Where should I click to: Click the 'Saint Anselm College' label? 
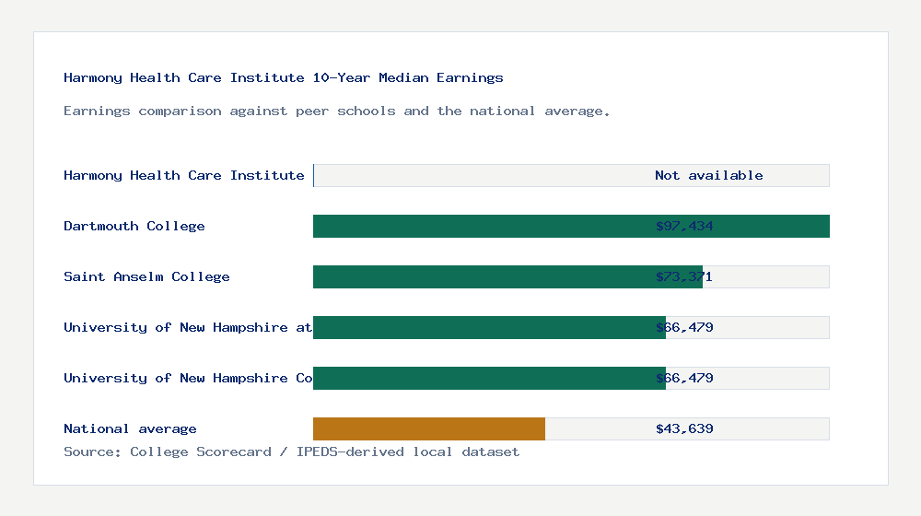(x=146, y=276)
